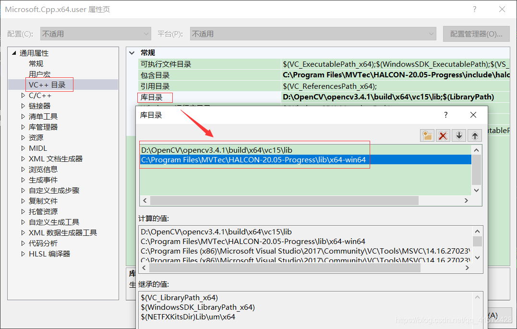Click the help question mark in 库目录 dialog
The image size is (517, 329).
(445, 115)
